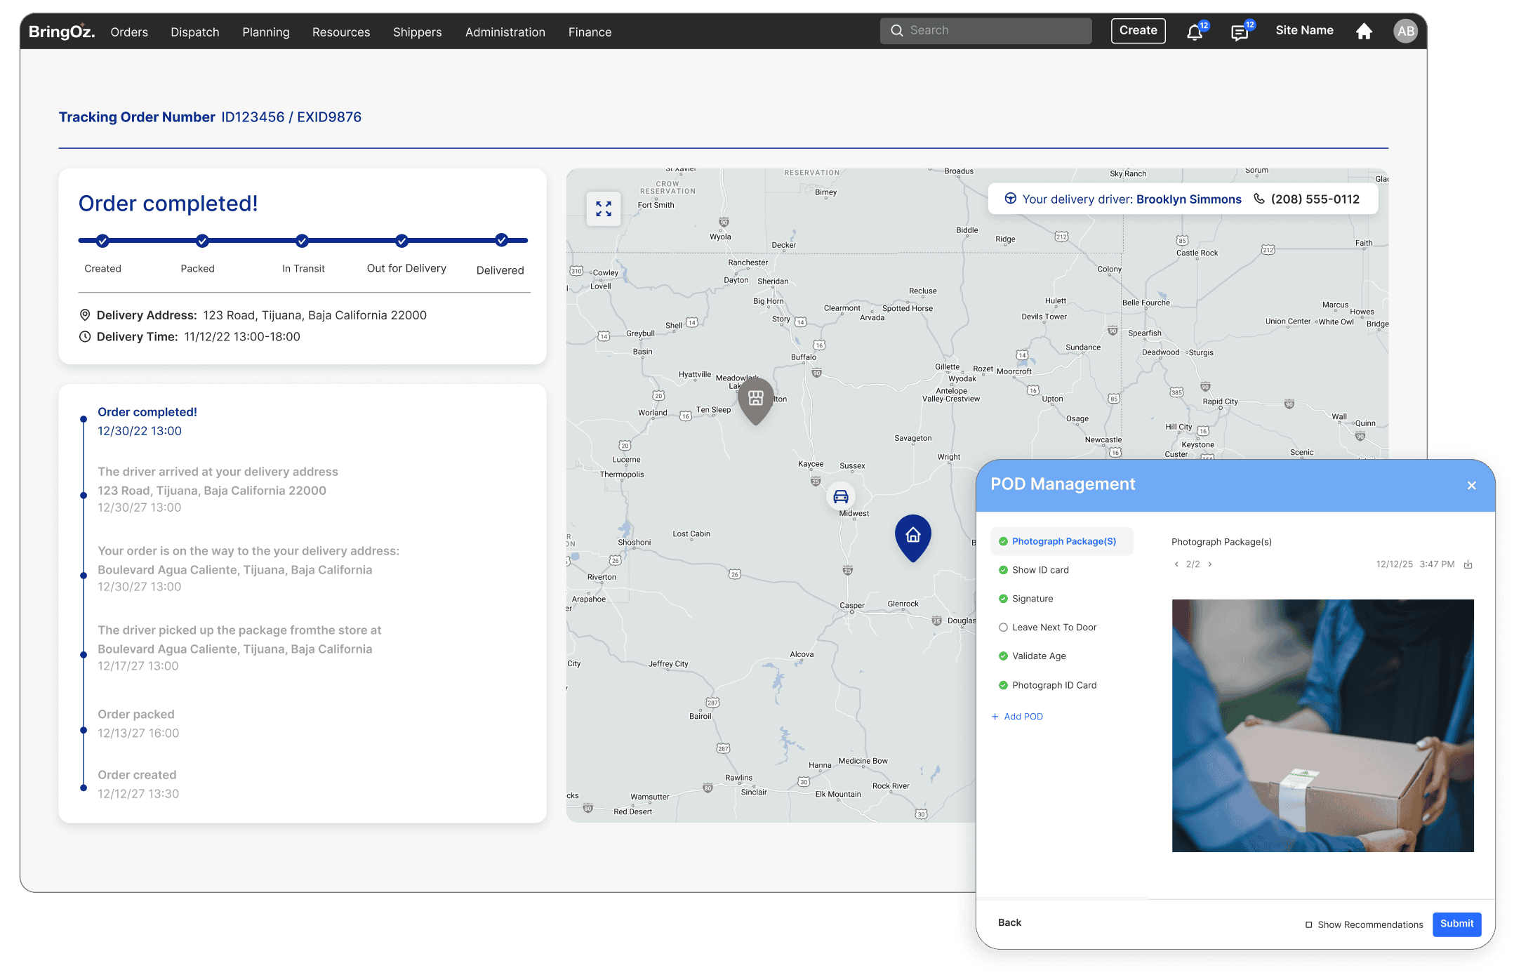Viewport: 1514px width, 975px height.
Task: Close the POD Management dialog
Action: coord(1471,485)
